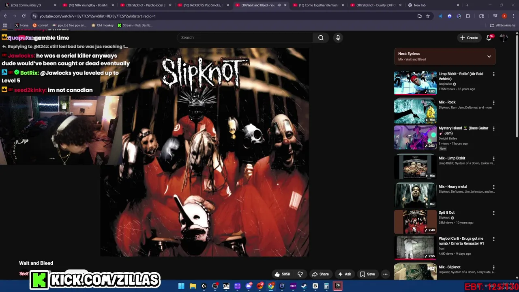Open options for Mix - Rock
Image resolution: width=519 pixels, height=292 pixels.
(x=493, y=103)
